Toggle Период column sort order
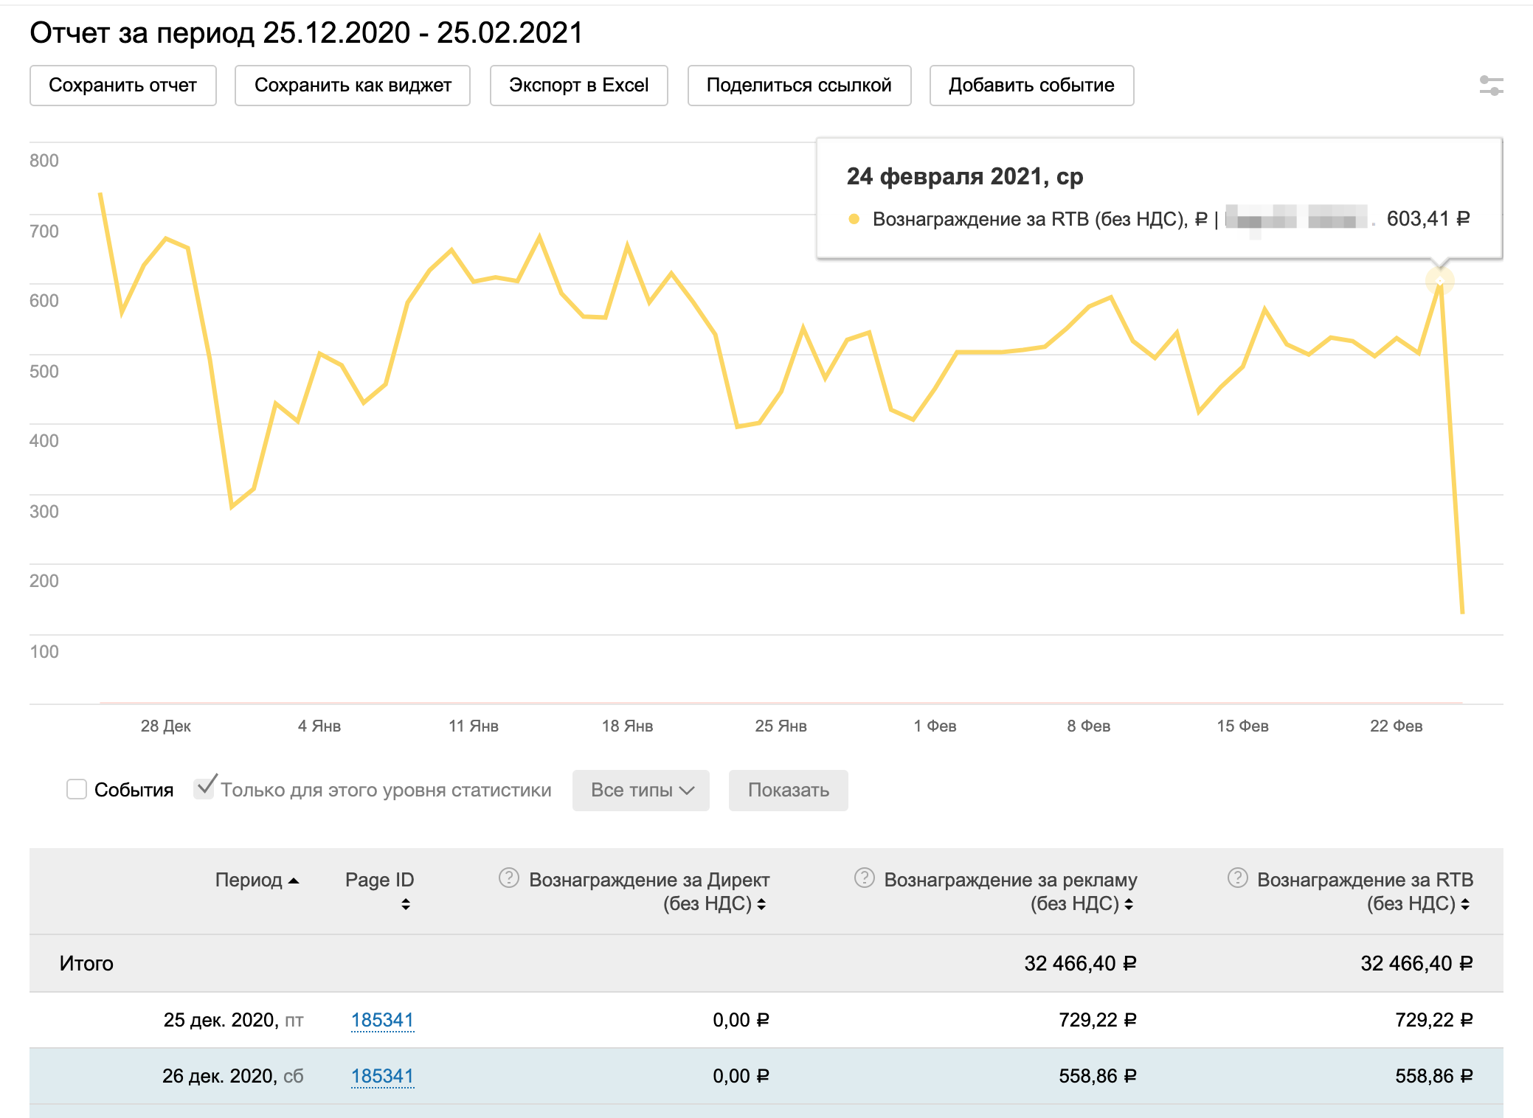 coord(257,880)
